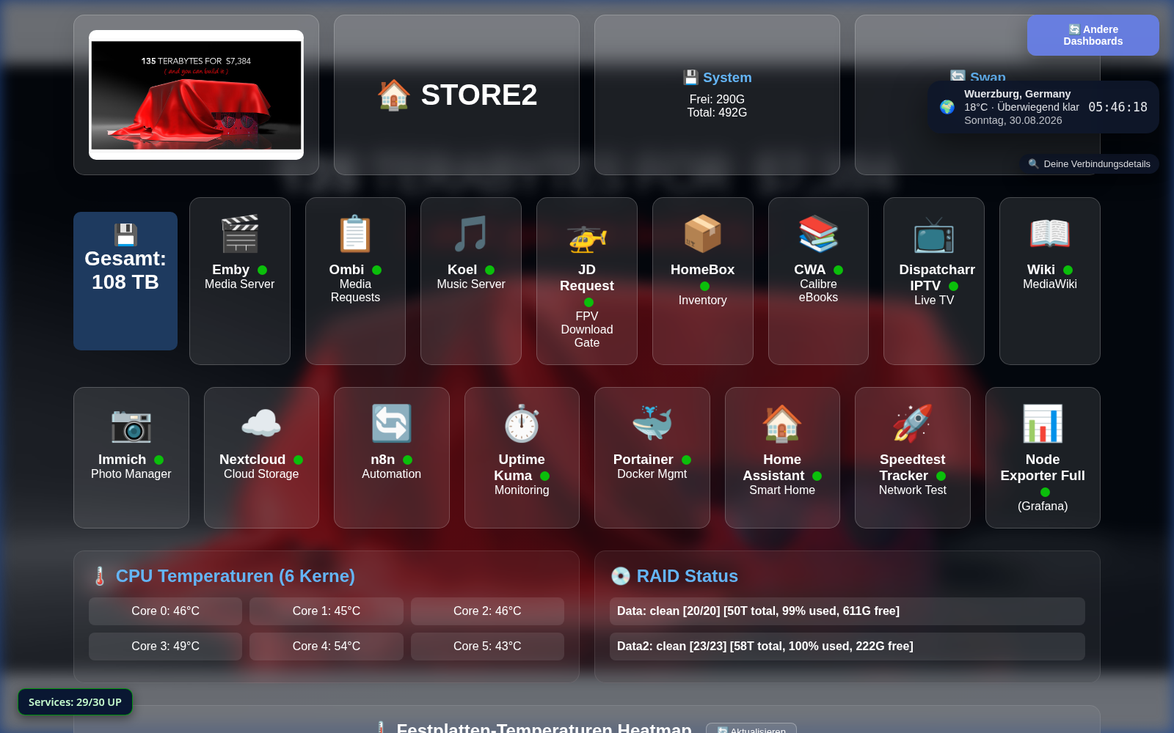Open Emby clapperboard icon
The height and width of the screenshot is (733, 1174).
(240, 234)
